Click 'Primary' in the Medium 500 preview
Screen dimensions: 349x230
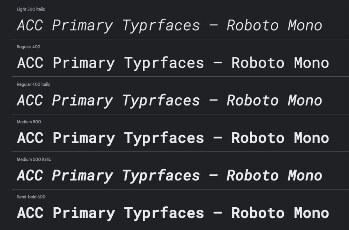84,138
